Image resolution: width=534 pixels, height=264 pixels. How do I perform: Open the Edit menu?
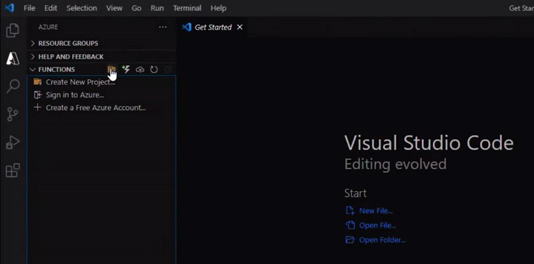pos(51,8)
